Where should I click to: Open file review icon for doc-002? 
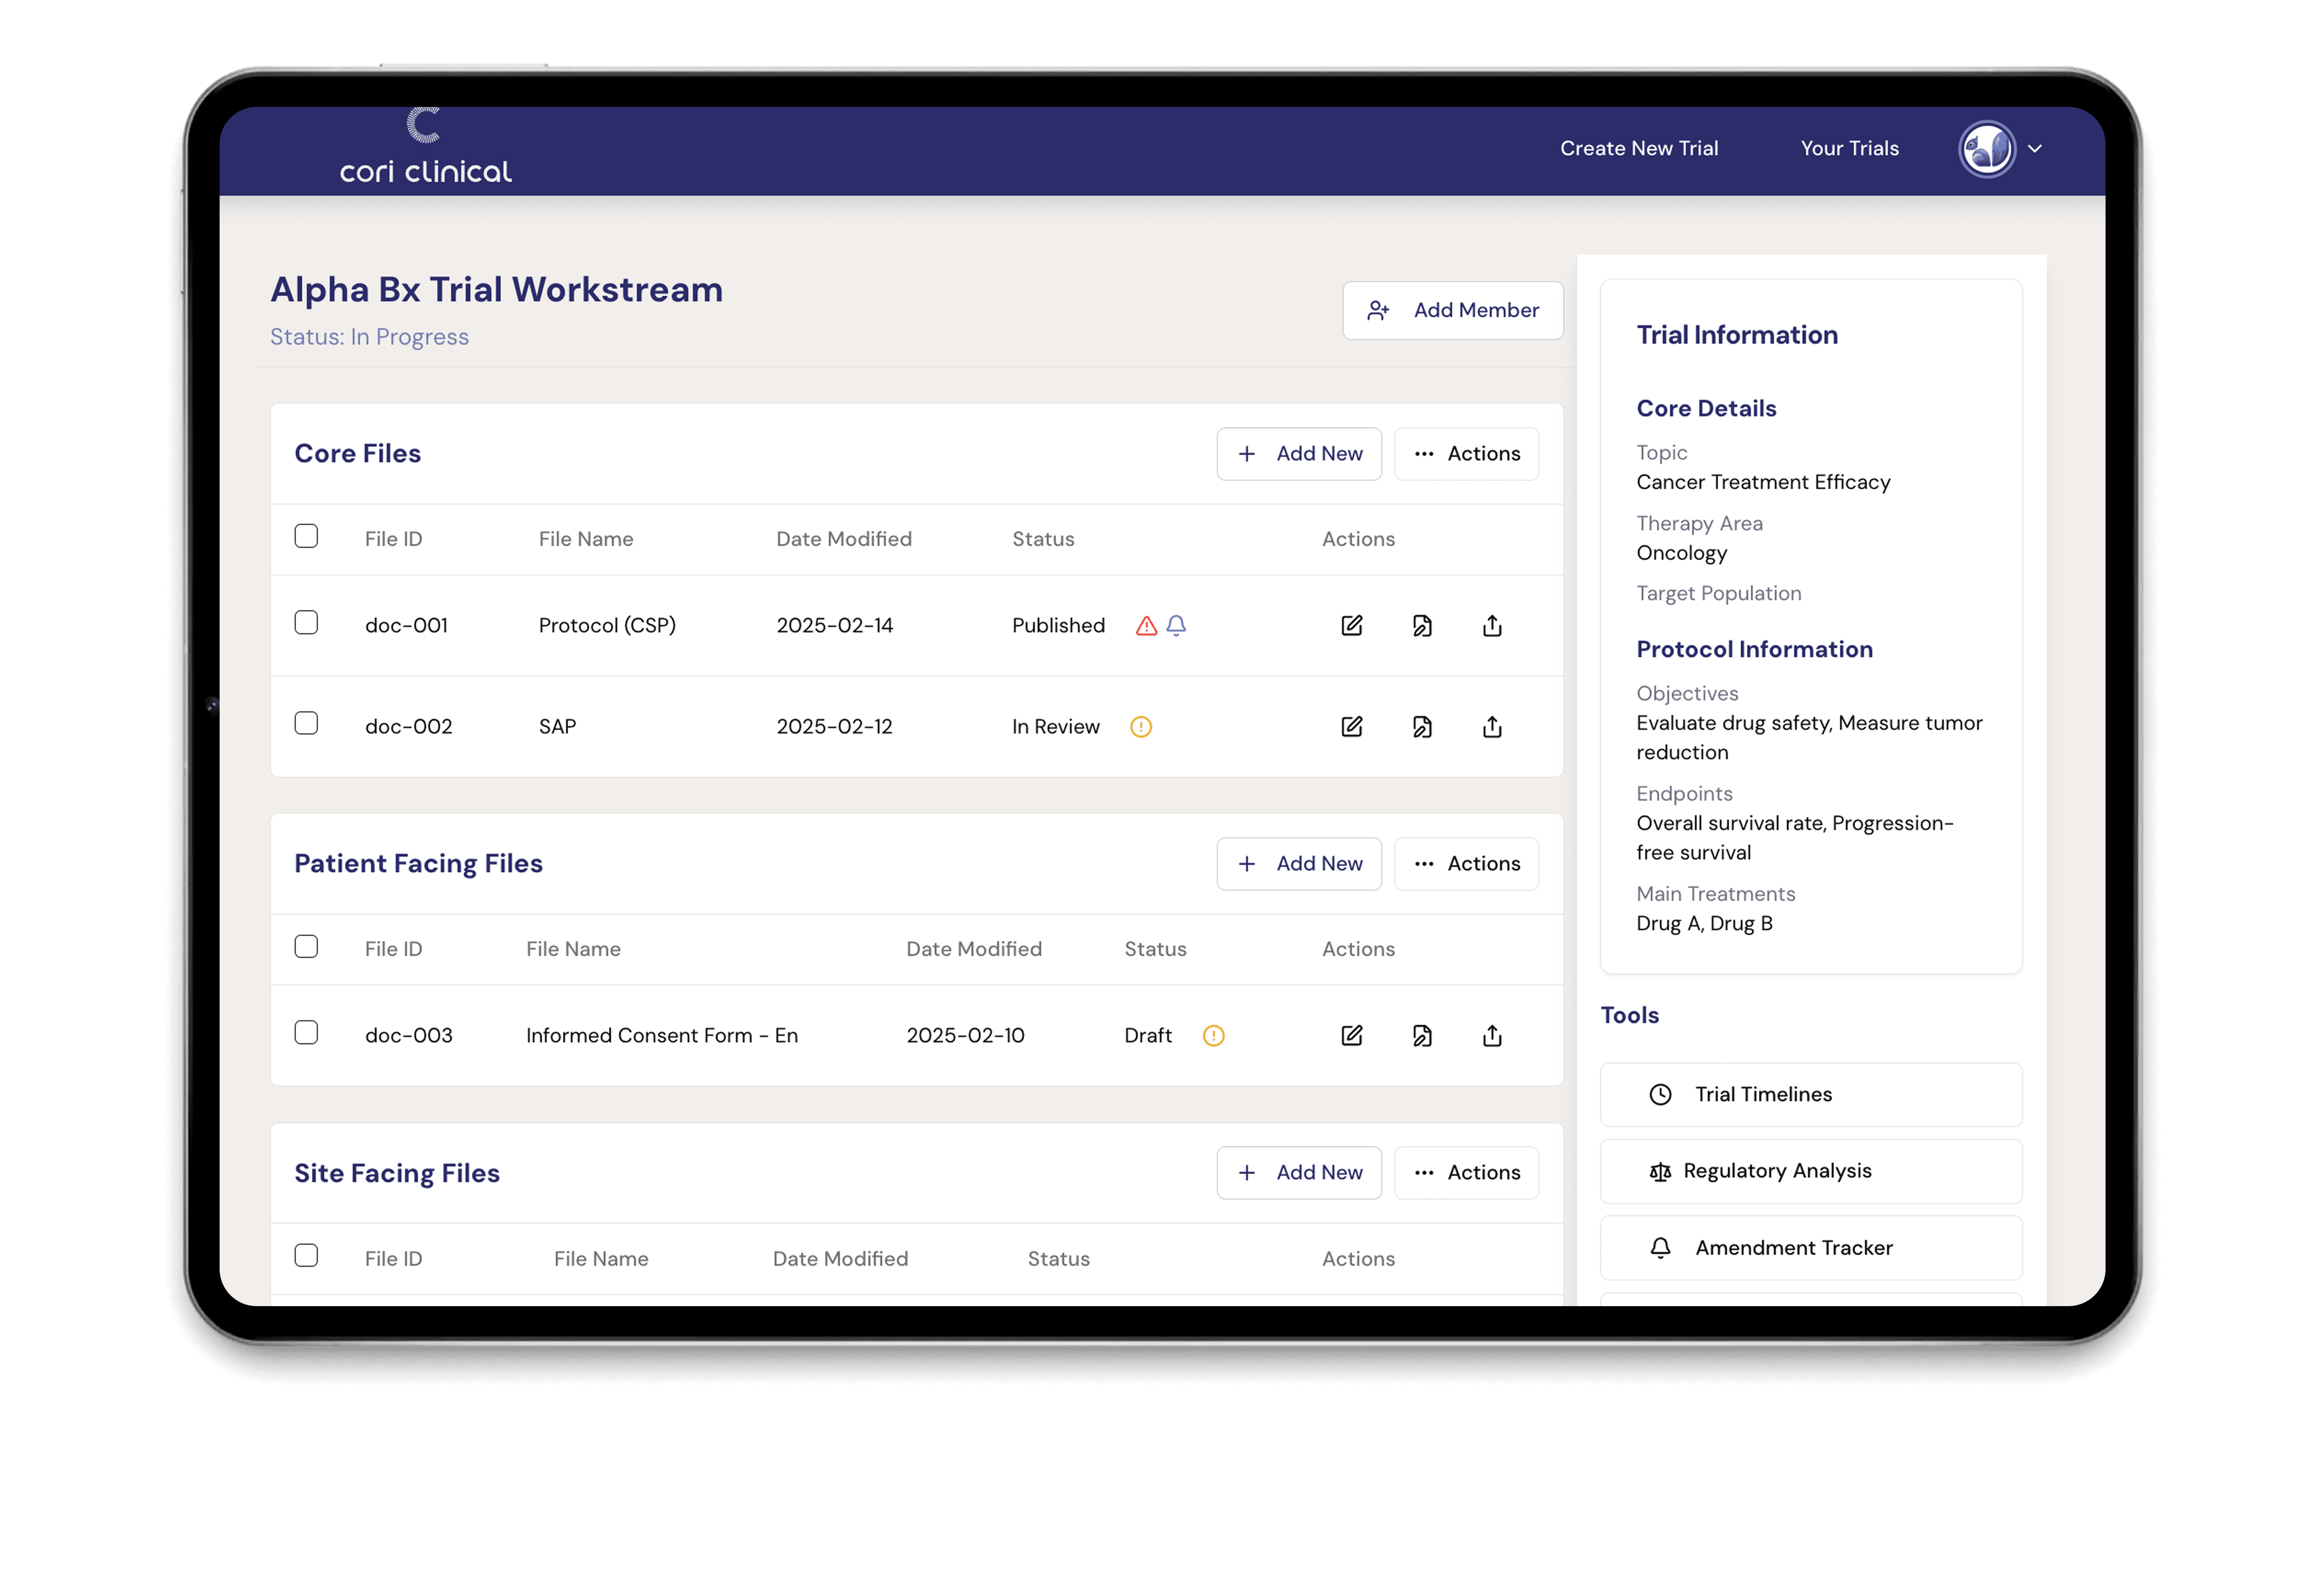click(x=1422, y=727)
